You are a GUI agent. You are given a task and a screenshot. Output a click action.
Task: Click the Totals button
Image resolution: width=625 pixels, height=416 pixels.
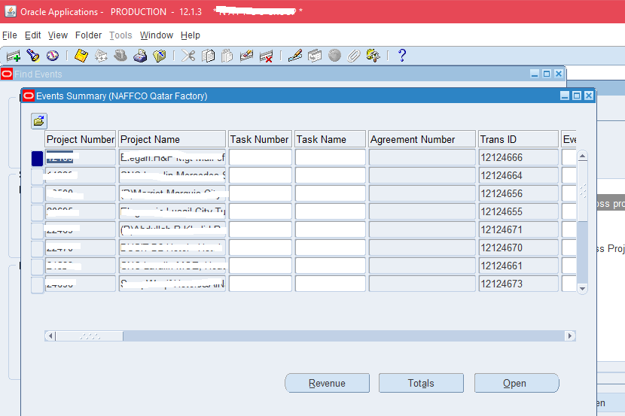pos(421,383)
